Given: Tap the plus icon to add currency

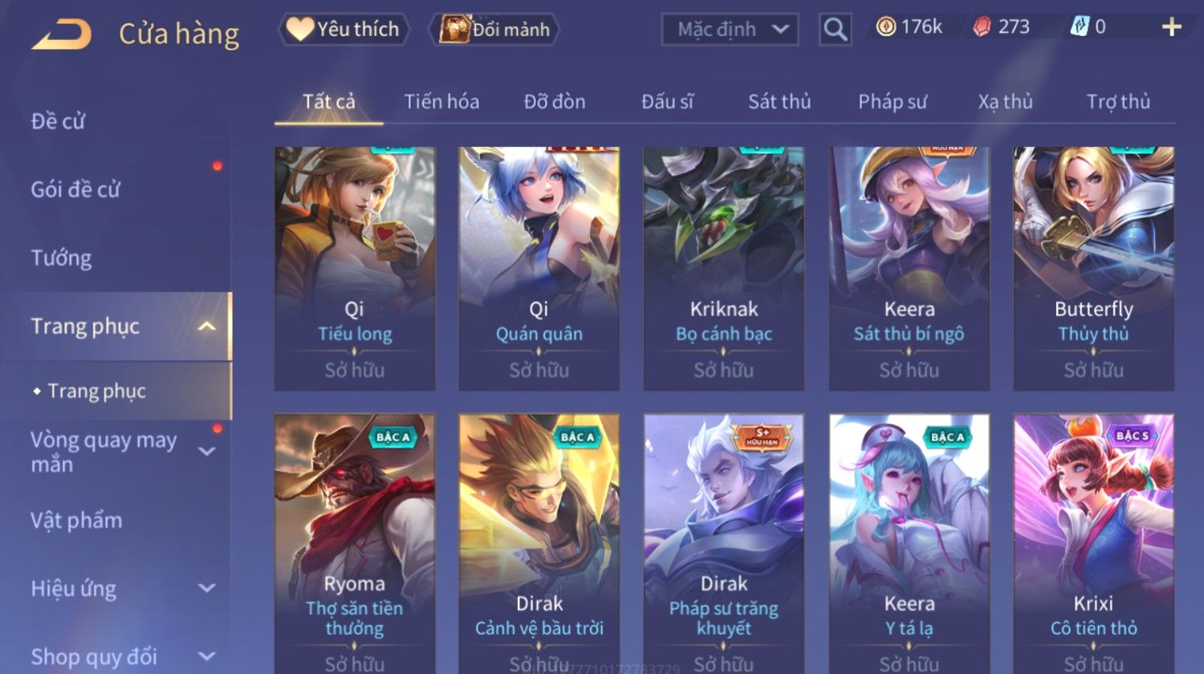Looking at the screenshot, I should [1171, 27].
